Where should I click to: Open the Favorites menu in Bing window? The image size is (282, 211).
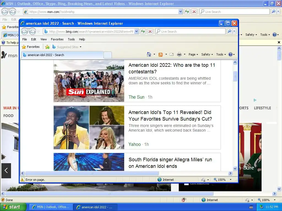(57, 39)
